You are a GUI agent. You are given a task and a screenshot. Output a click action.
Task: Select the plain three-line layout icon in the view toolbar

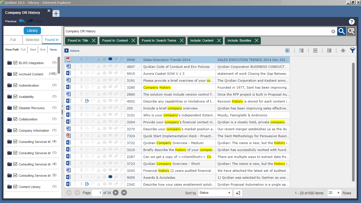point(315,51)
